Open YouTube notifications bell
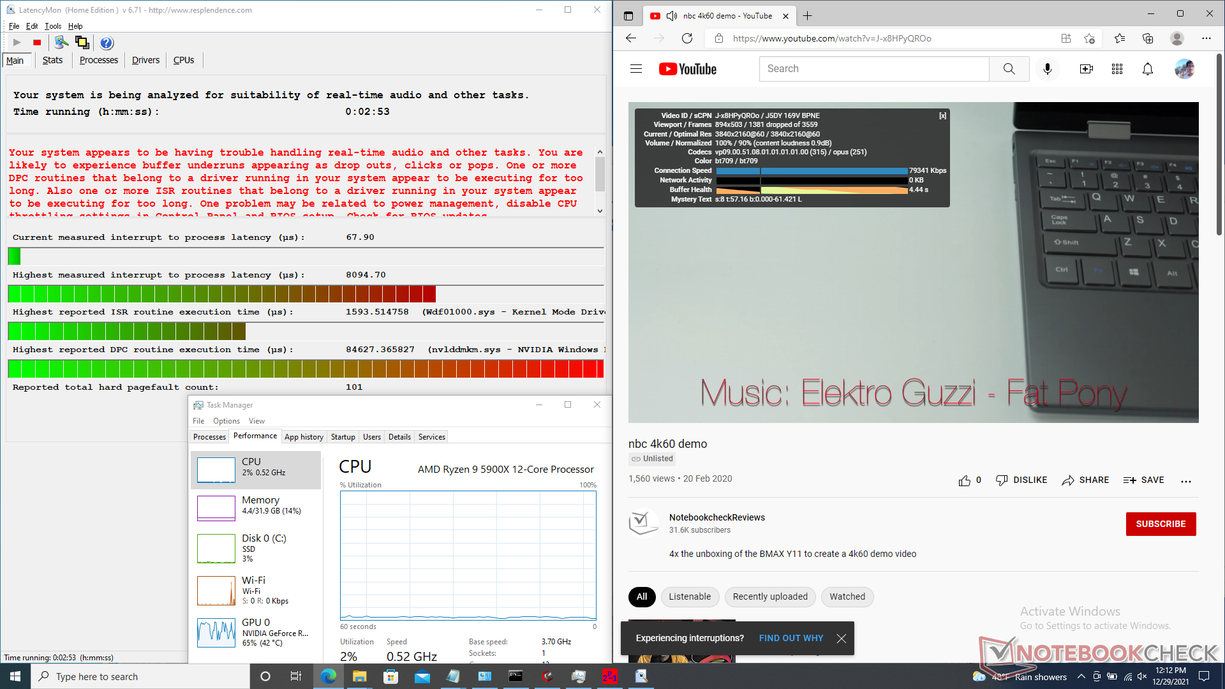 pyautogui.click(x=1147, y=69)
